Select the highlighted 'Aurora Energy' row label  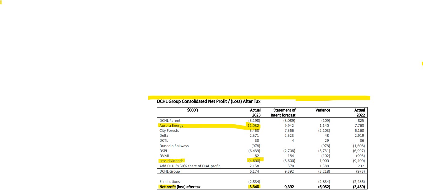pyautogui.click(x=171, y=126)
